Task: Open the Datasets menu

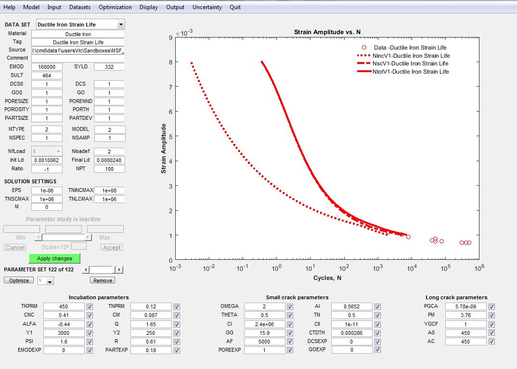Action: [x=80, y=7]
